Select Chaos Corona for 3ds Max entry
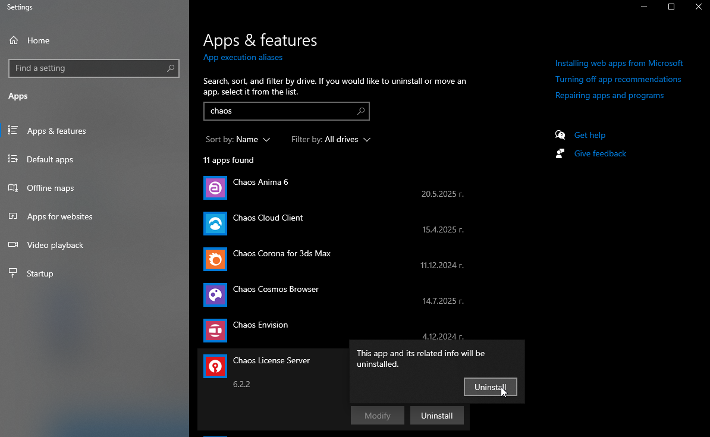Viewport: 710px width, 437px height. click(x=334, y=259)
